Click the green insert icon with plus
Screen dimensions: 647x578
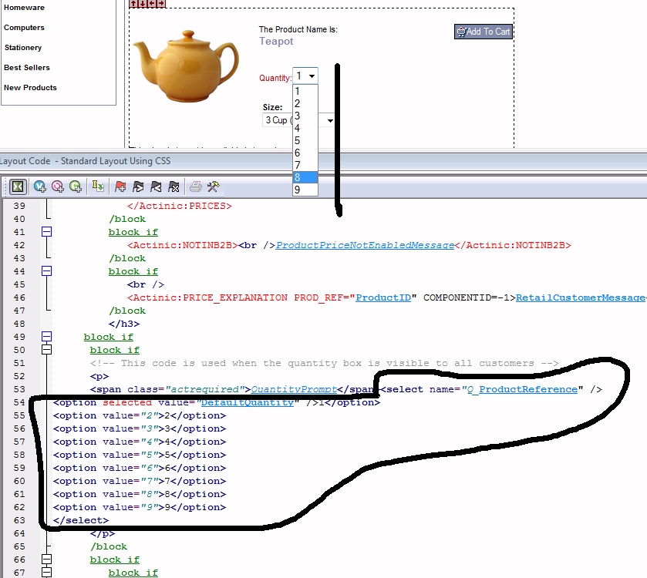pos(76,187)
